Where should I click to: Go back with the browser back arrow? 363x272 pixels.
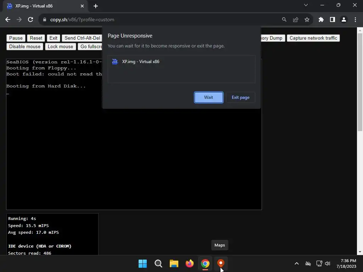coord(8,20)
